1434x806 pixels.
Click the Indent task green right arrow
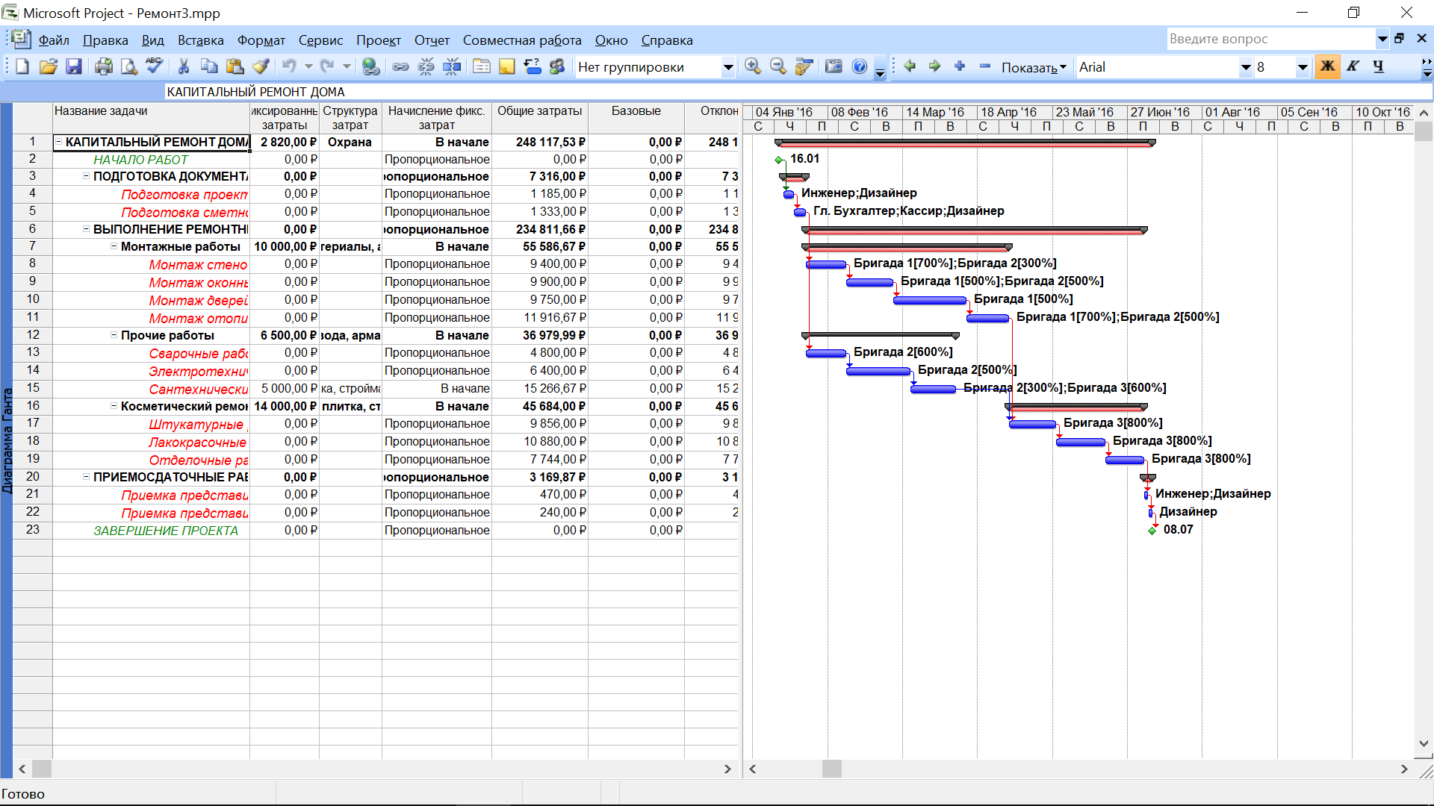(935, 66)
